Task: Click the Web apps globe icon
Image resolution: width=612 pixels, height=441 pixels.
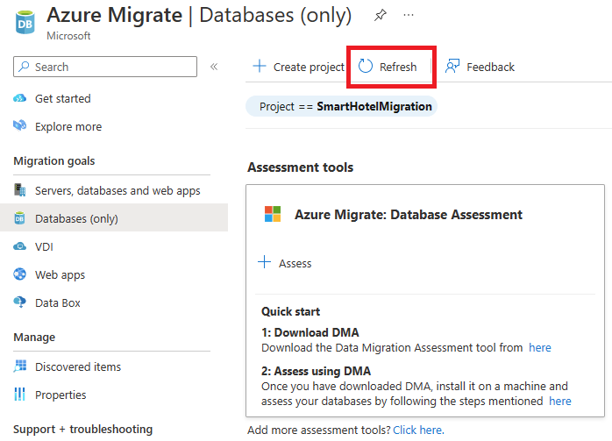Action: (x=19, y=274)
